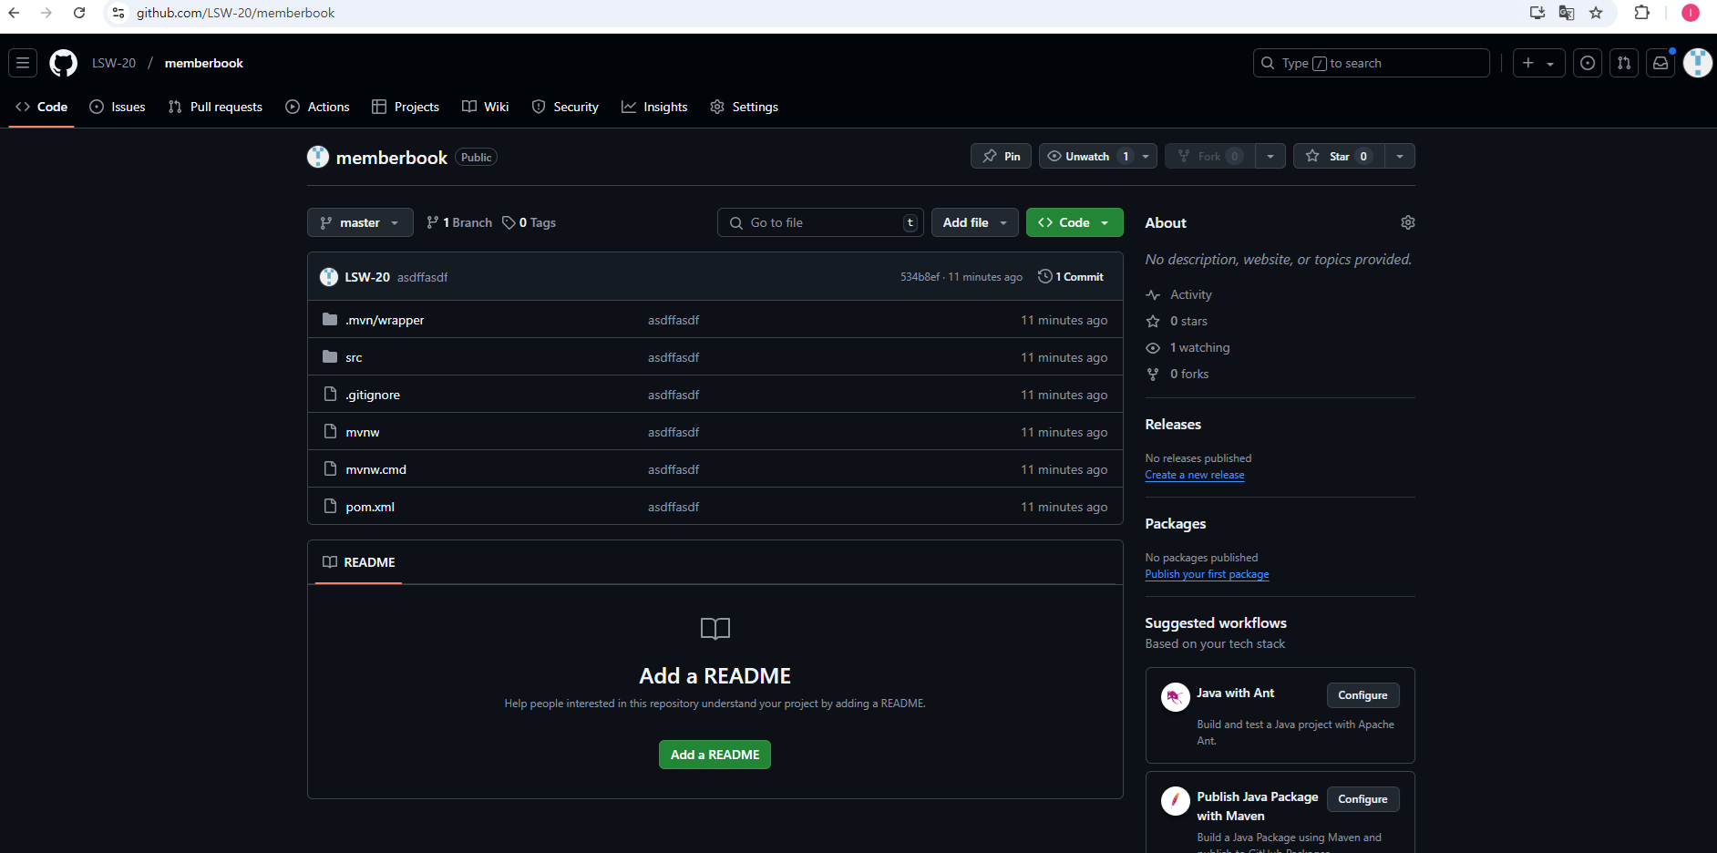Click the LSW-20 owner breadcrumb link

pos(114,63)
